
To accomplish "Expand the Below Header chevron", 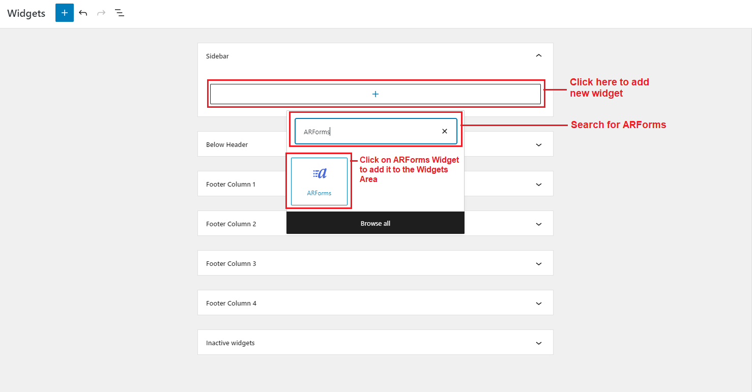I will pyautogui.click(x=539, y=145).
